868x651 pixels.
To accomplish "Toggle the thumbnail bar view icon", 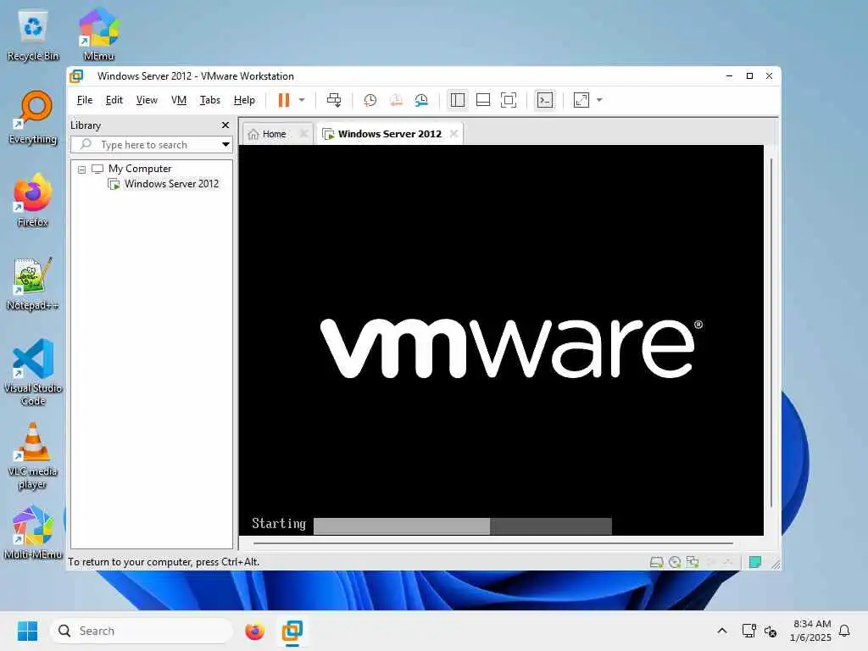I will (482, 100).
